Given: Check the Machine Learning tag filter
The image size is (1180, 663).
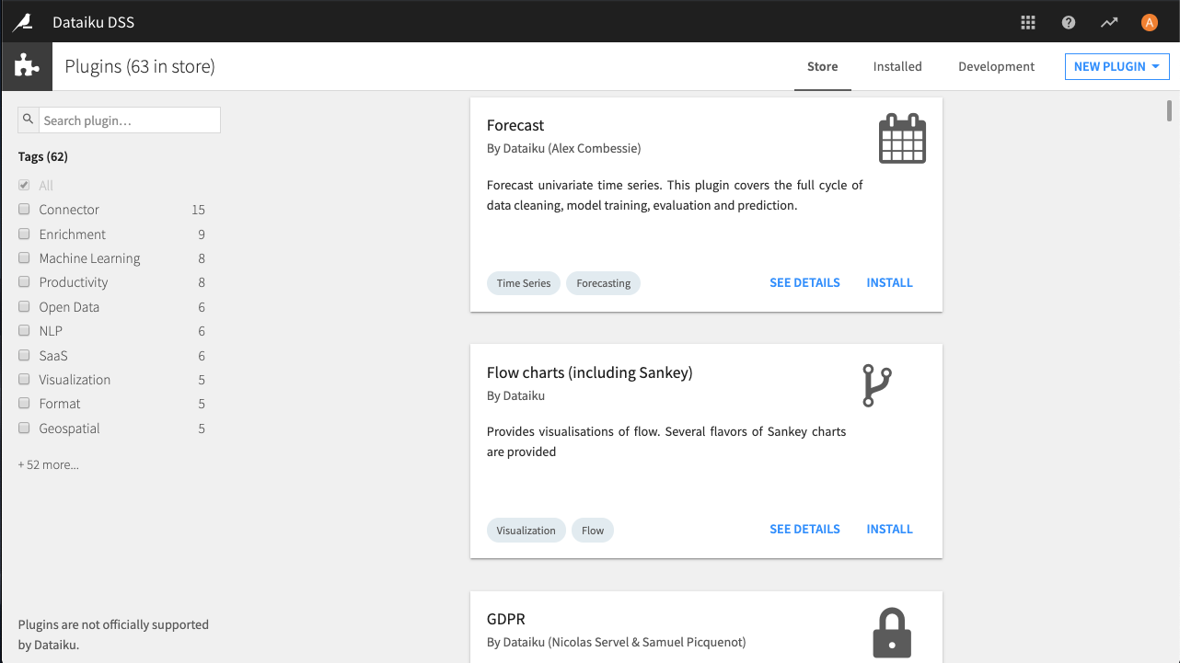Looking at the screenshot, I should [24, 257].
